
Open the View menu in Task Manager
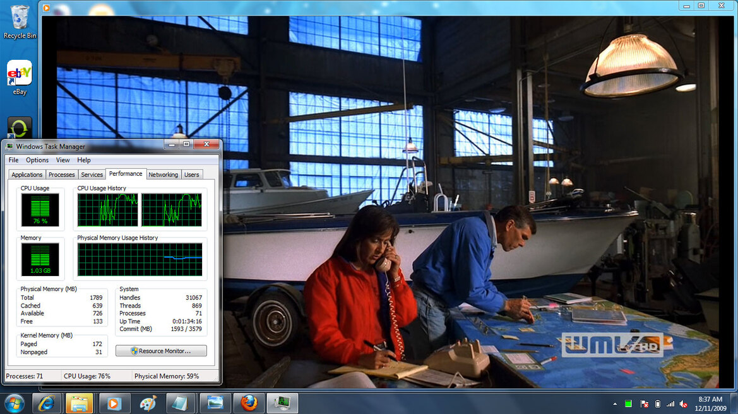coord(62,160)
